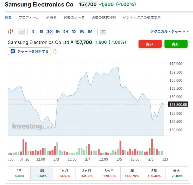Open the プロフィール tab
The width and height of the screenshot is (193, 185).
tap(29, 17)
